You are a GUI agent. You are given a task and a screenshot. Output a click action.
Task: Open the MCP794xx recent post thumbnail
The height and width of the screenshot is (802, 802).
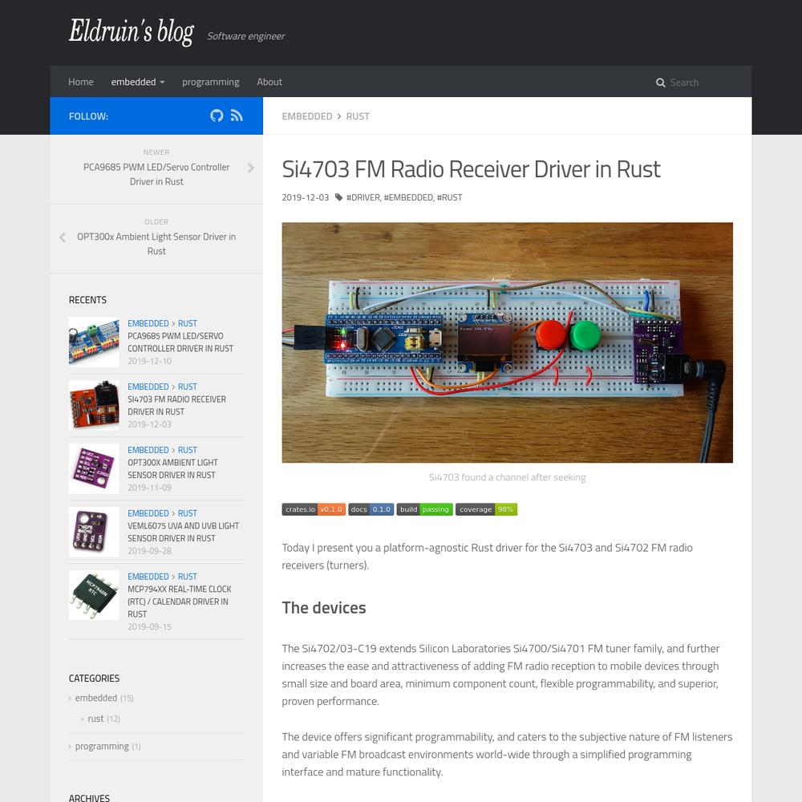[x=94, y=595]
